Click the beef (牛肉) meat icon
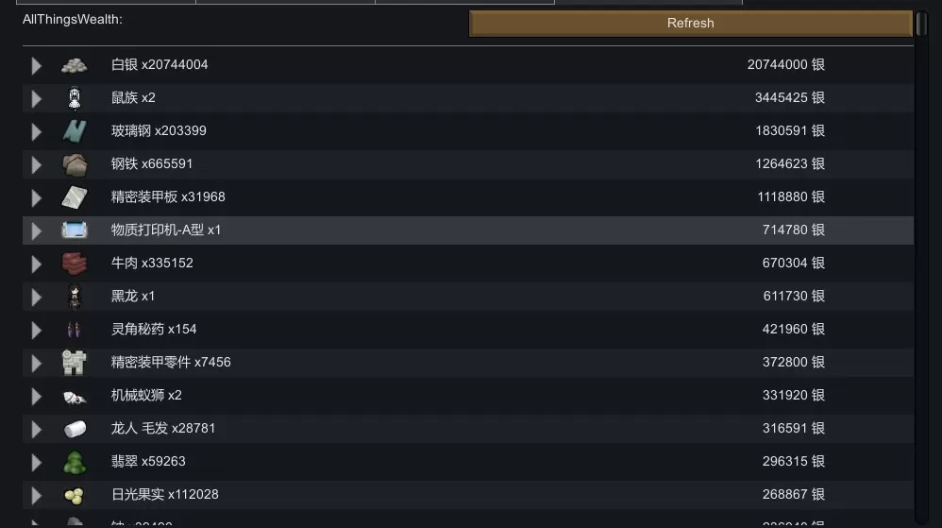 click(75, 264)
